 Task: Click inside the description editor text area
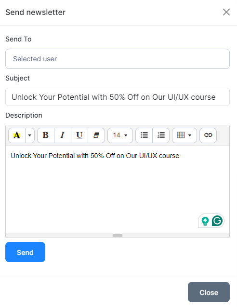118,189
